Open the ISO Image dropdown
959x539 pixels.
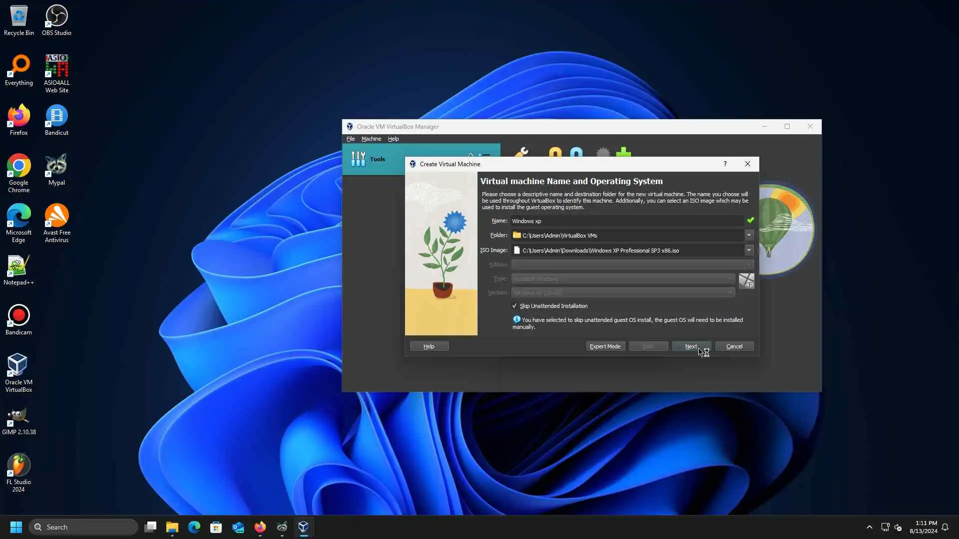tap(748, 250)
